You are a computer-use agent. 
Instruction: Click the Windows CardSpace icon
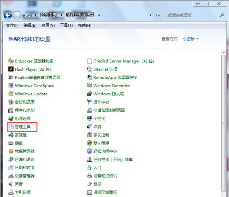coord(11,85)
